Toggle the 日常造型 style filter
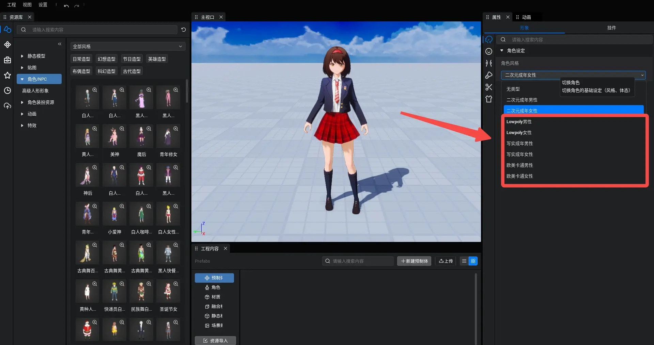The height and width of the screenshot is (345, 654). (x=81, y=59)
